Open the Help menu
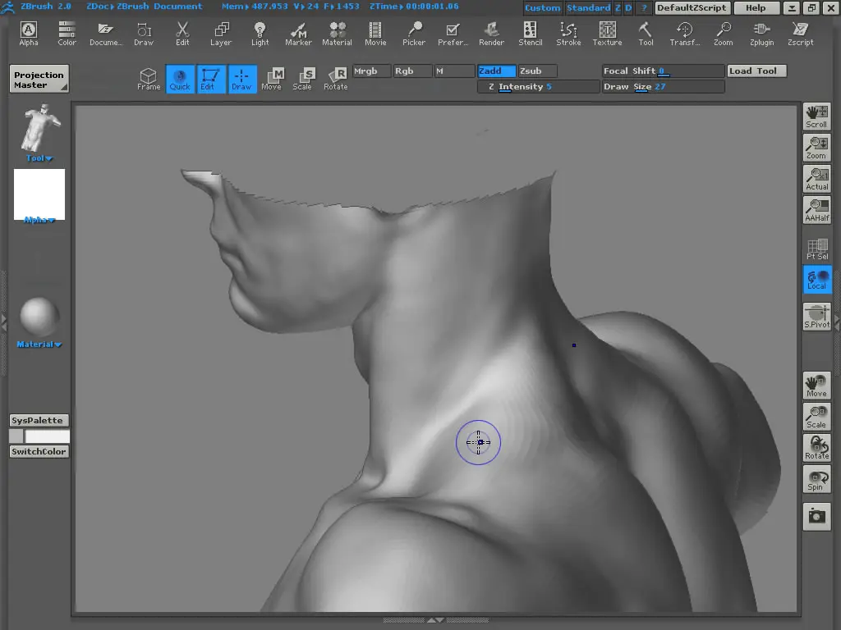The image size is (841, 630). point(756,7)
